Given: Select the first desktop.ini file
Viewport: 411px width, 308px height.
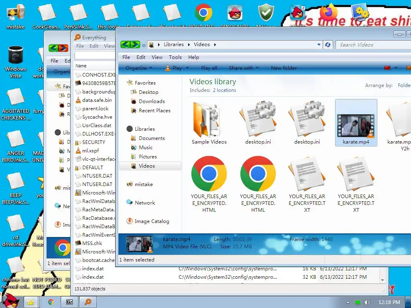Looking at the screenshot, I should (x=258, y=123).
